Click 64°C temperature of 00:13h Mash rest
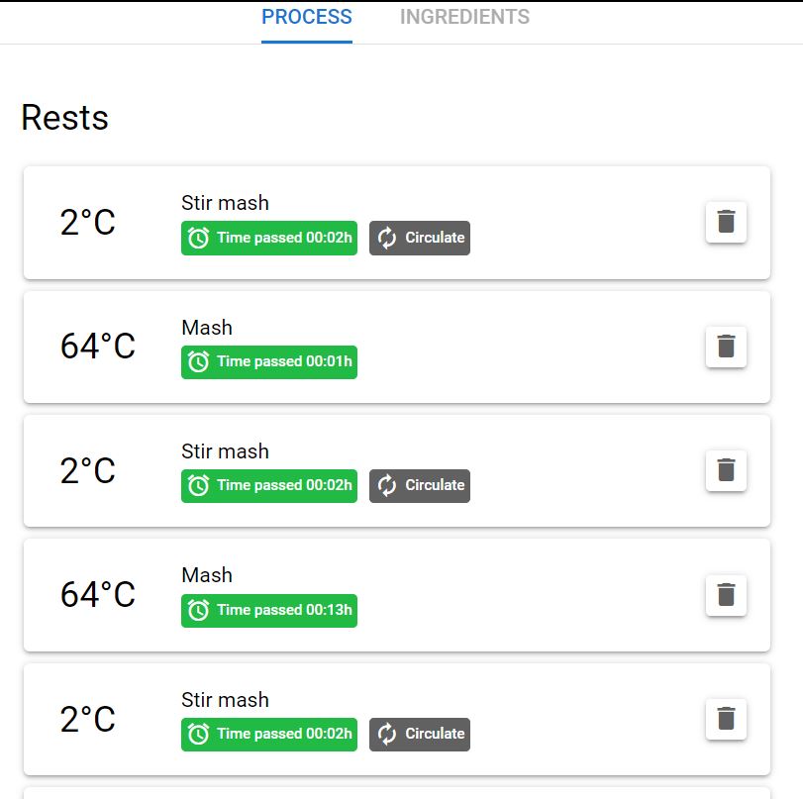 pyautogui.click(x=97, y=595)
